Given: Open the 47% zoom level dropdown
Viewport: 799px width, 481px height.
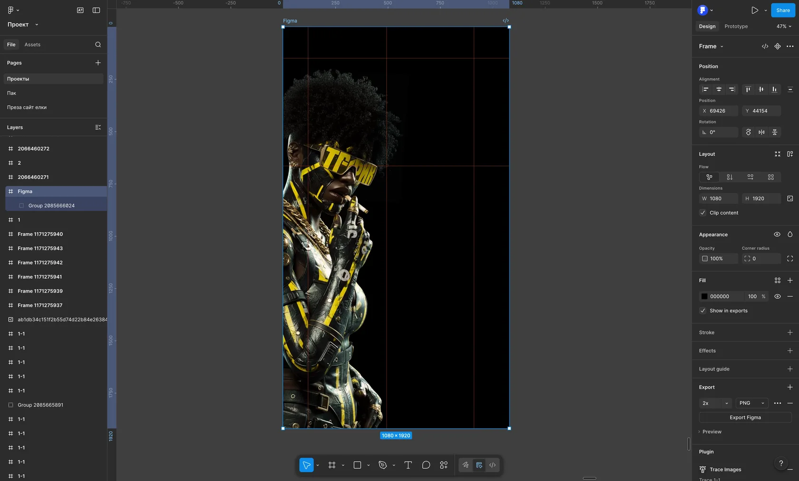Looking at the screenshot, I should tap(784, 27).
